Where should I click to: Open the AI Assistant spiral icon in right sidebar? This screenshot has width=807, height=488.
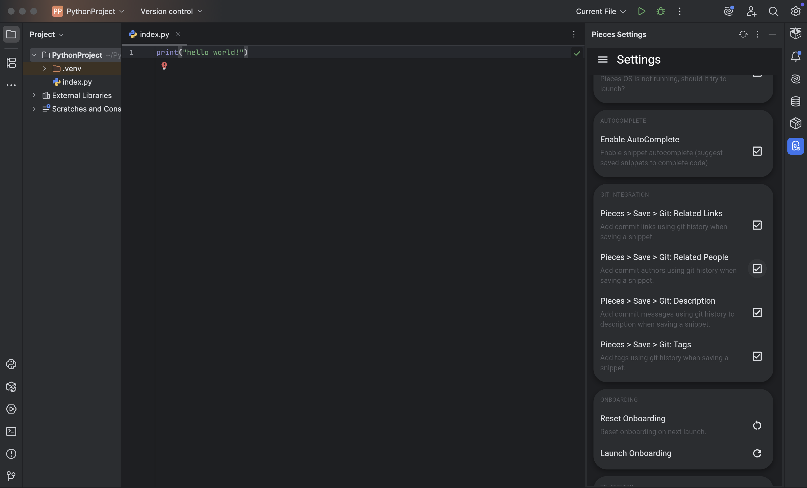click(x=796, y=79)
